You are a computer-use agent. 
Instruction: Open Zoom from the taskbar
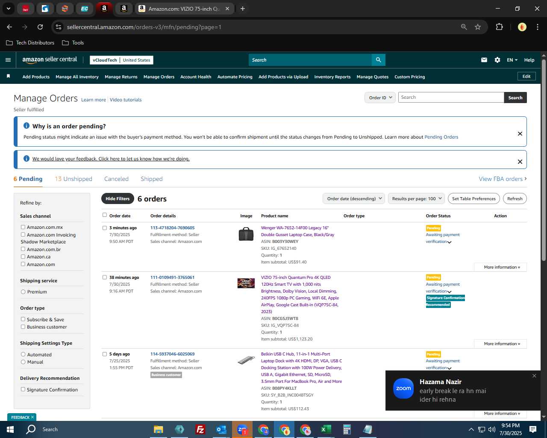coord(242,429)
